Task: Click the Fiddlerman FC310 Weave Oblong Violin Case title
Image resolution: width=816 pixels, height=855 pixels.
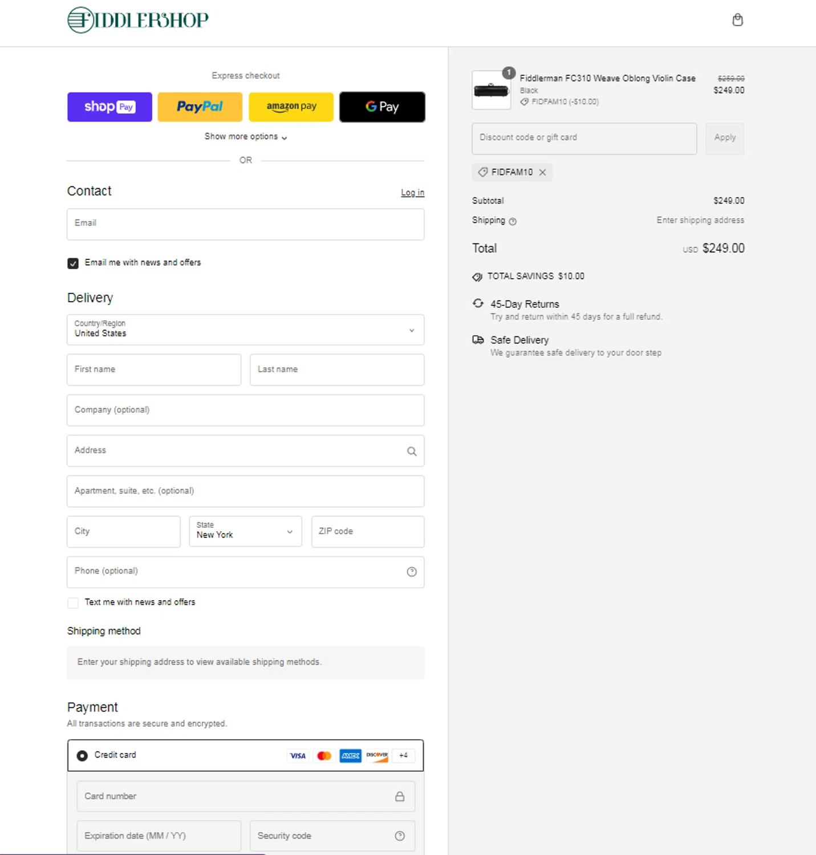Action: [607, 78]
